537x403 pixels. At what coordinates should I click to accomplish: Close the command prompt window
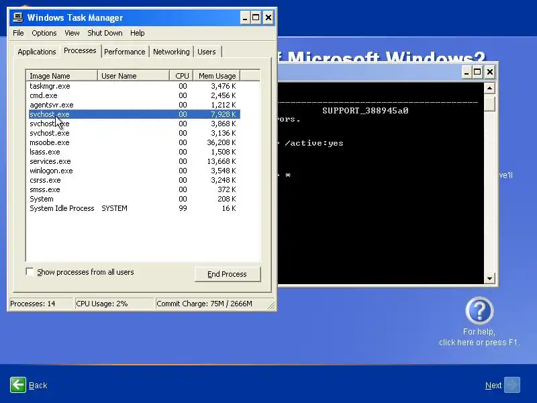490,72
